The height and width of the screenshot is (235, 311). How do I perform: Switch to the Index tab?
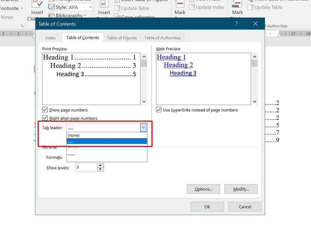point(51,38)
